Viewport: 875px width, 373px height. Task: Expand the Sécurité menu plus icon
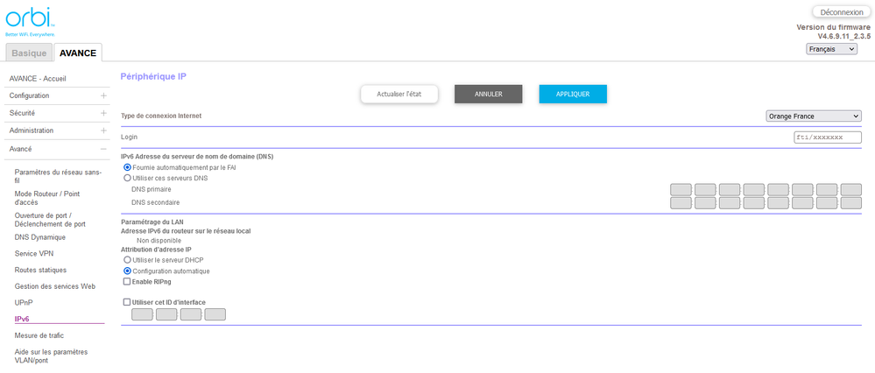tap(103, 113)
